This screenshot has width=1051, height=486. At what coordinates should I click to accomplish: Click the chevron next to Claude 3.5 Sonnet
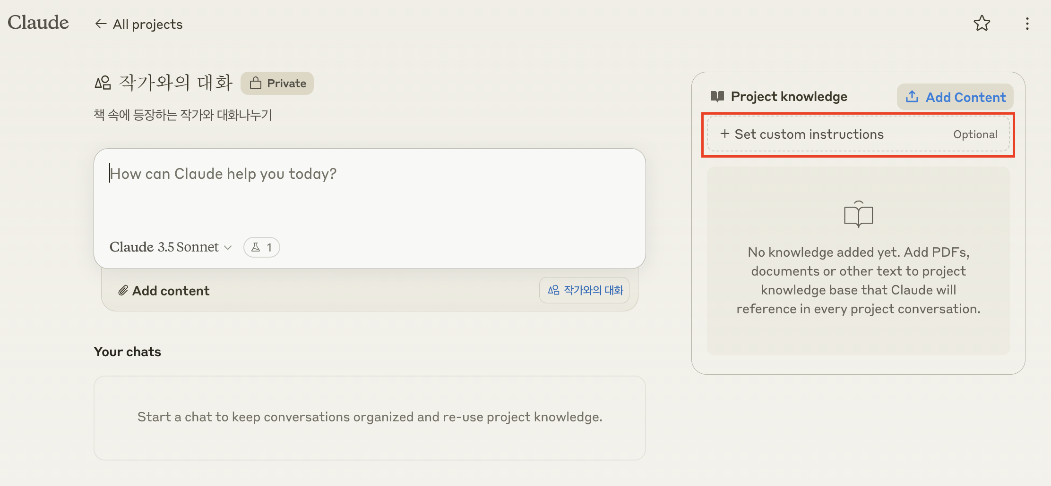point(228,248)
